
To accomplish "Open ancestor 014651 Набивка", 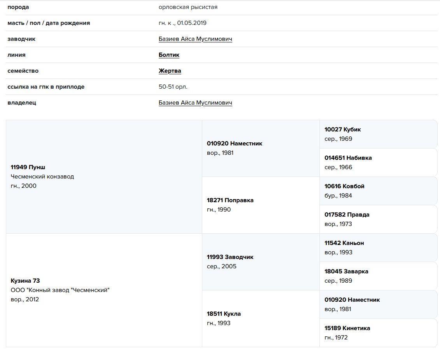I will 348,158.
